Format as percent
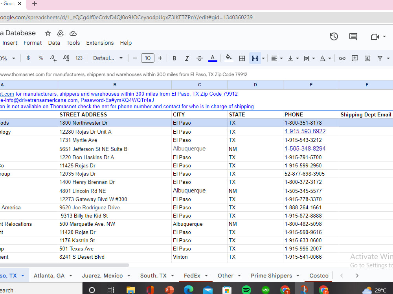 [x=41, y=58]
